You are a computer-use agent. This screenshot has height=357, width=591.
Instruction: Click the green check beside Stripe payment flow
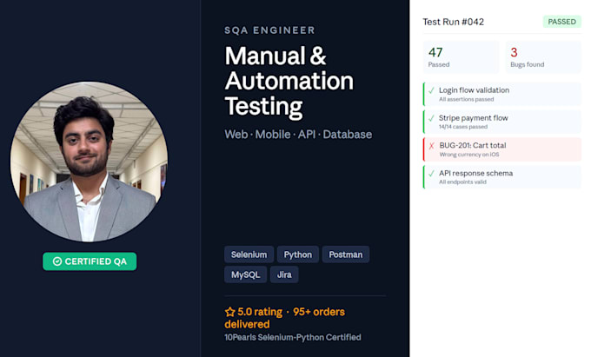click(432, 118)
